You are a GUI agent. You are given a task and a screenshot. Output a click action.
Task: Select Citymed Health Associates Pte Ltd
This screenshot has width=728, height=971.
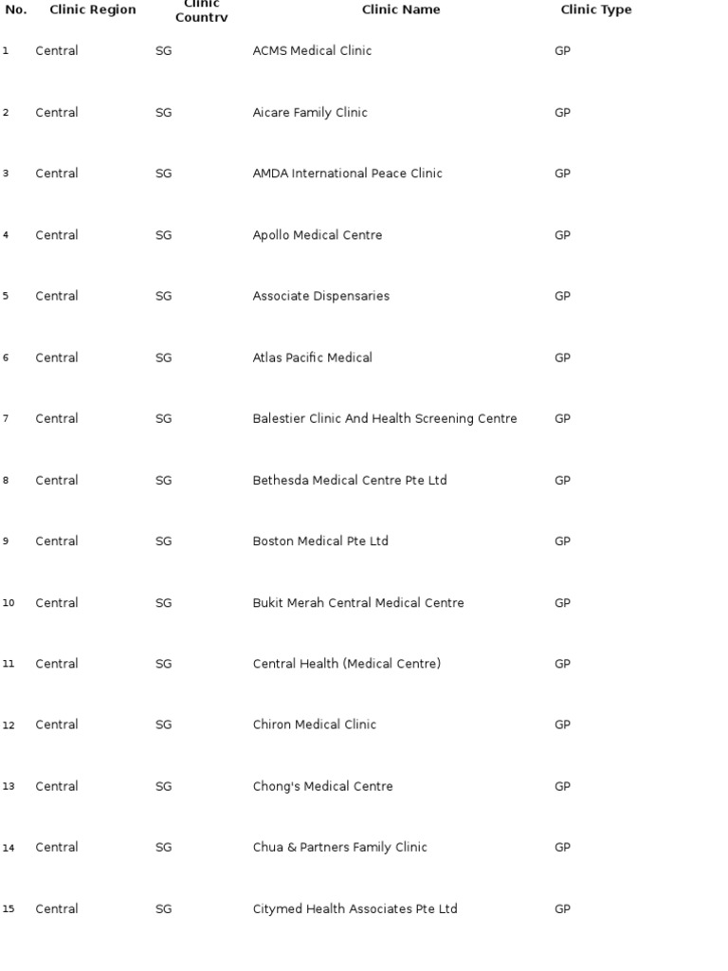pos(355,909)
